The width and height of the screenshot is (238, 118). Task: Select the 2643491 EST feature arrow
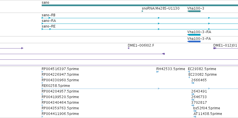point(193,94)
